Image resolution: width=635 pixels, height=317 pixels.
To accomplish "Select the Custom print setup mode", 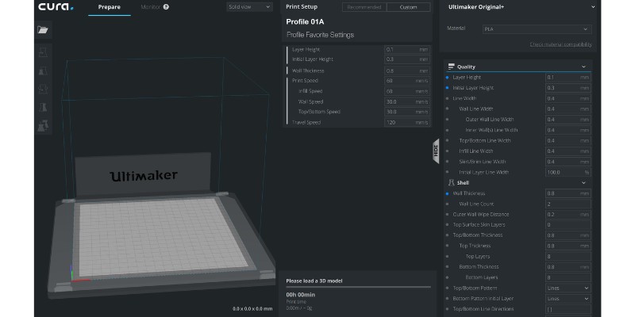I will (x=408, y=7).
